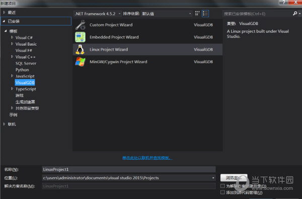Close the New Project dialog
Viewport: 302px width, 199px height.
click(x=295, y=3)
